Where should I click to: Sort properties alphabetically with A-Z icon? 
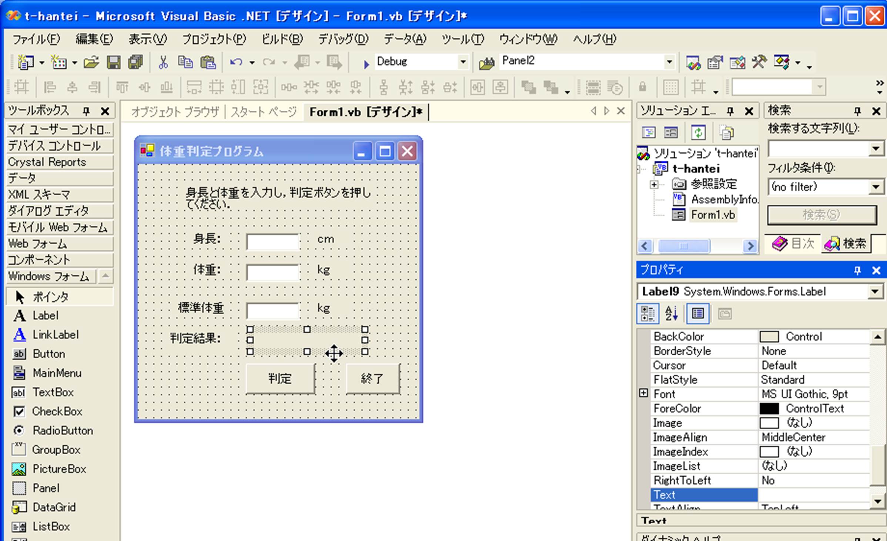[671, 313]
